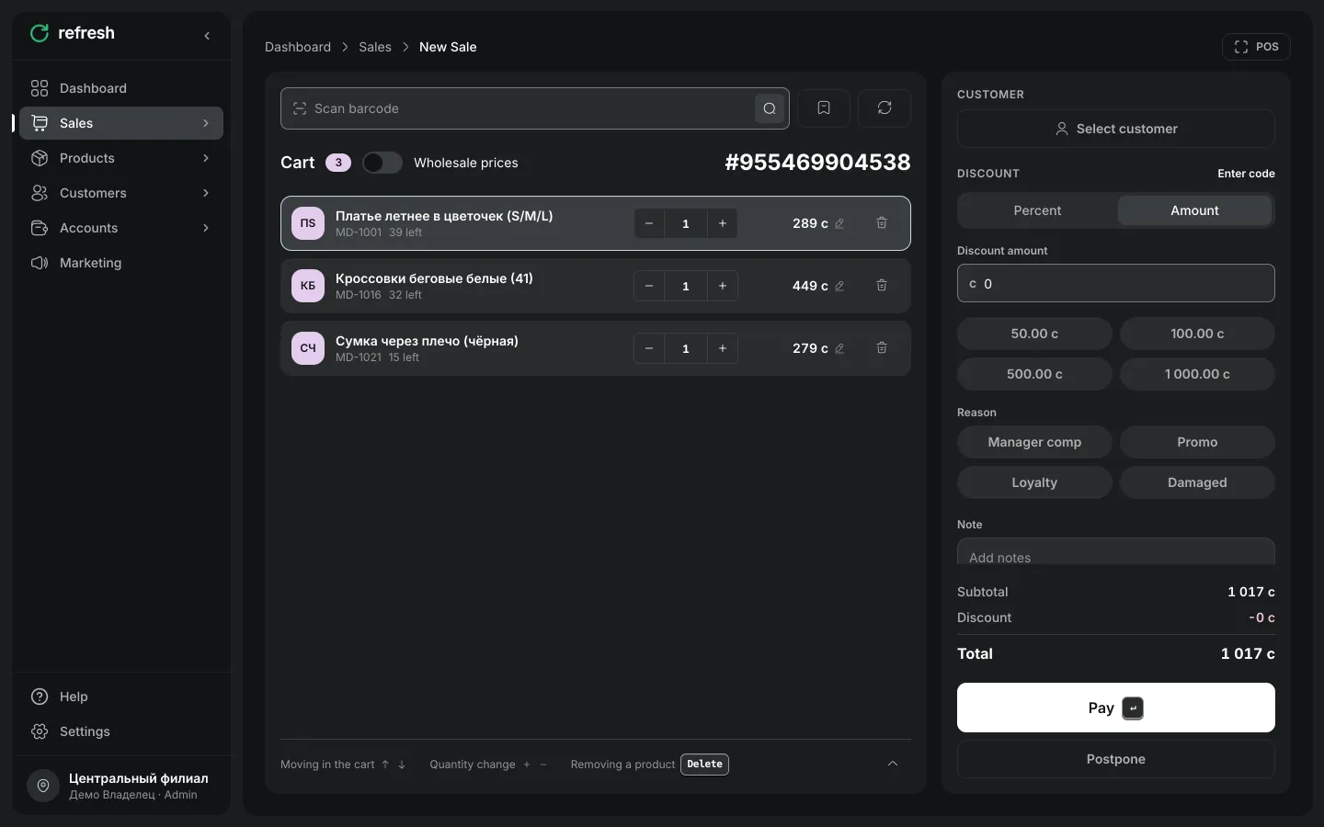Click the Enter code link
This screenshot has width=1324, height=827.
tap(1246, 174)
